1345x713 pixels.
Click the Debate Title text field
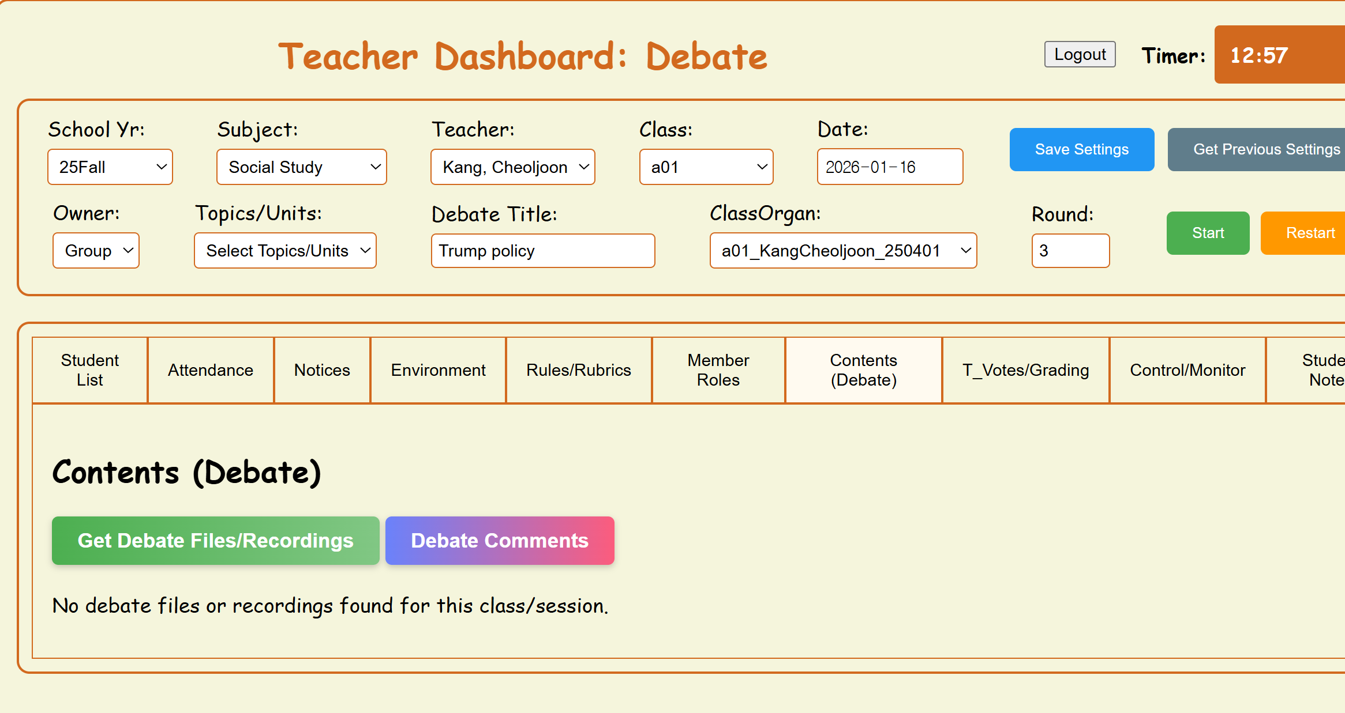pos(542,251)
